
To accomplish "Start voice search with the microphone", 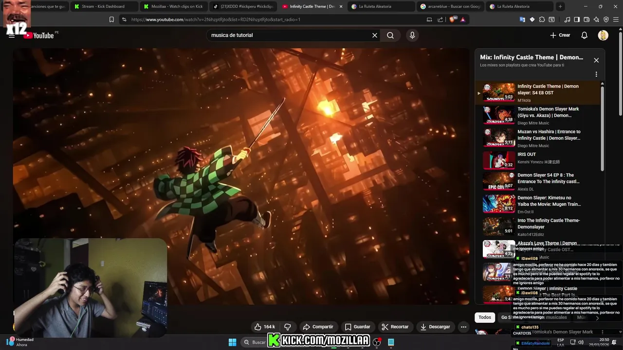I will point(412,35).
